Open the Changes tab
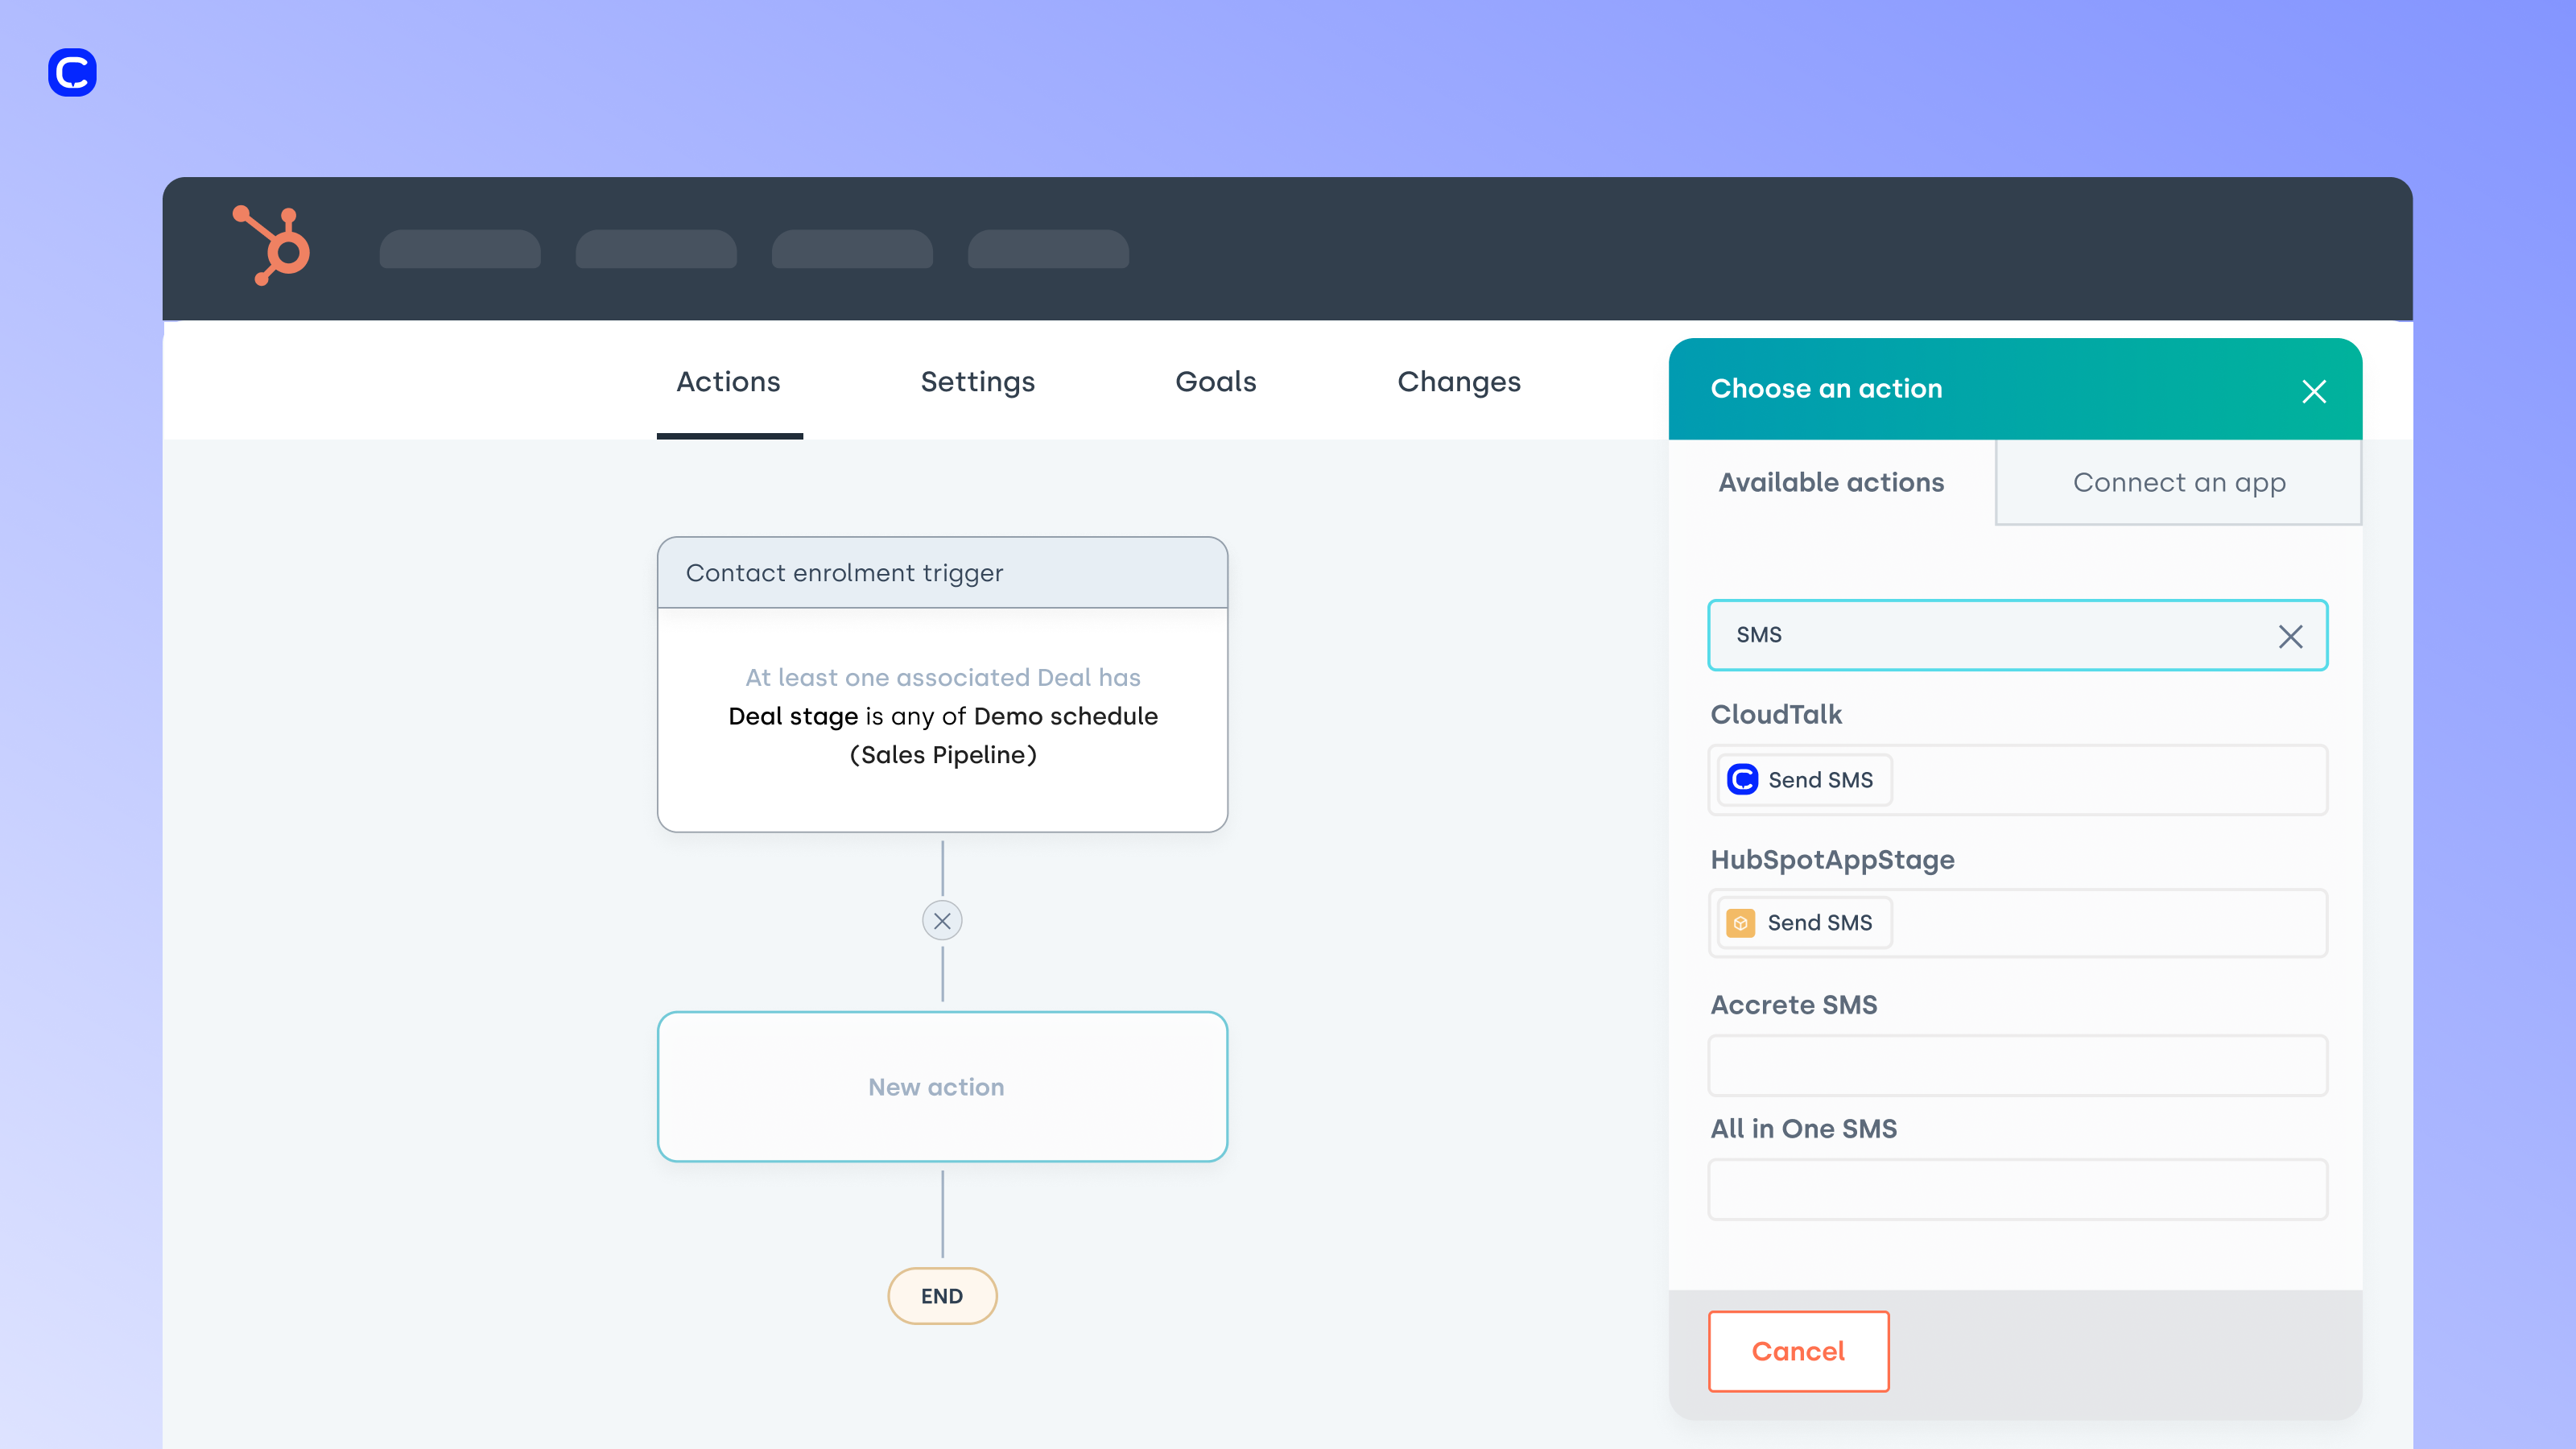The height and width of the screenshot is (1449, 2576). pos(1458,382)
